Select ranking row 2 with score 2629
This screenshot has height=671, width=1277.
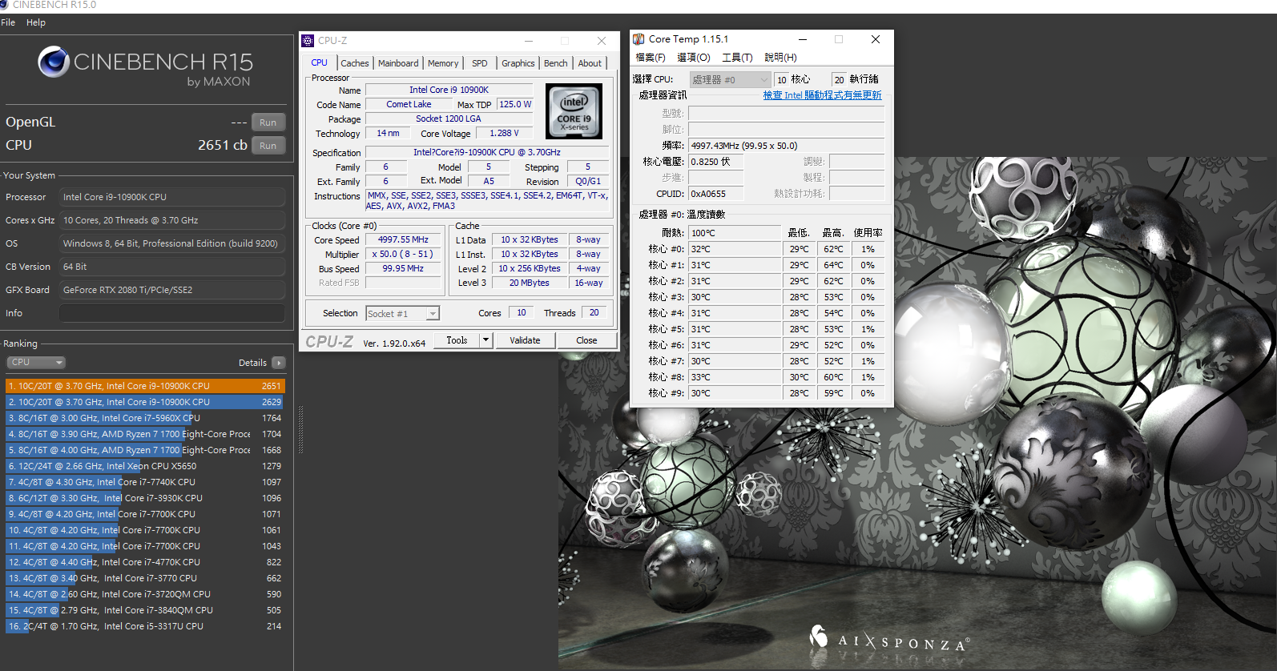coord(145,402)
